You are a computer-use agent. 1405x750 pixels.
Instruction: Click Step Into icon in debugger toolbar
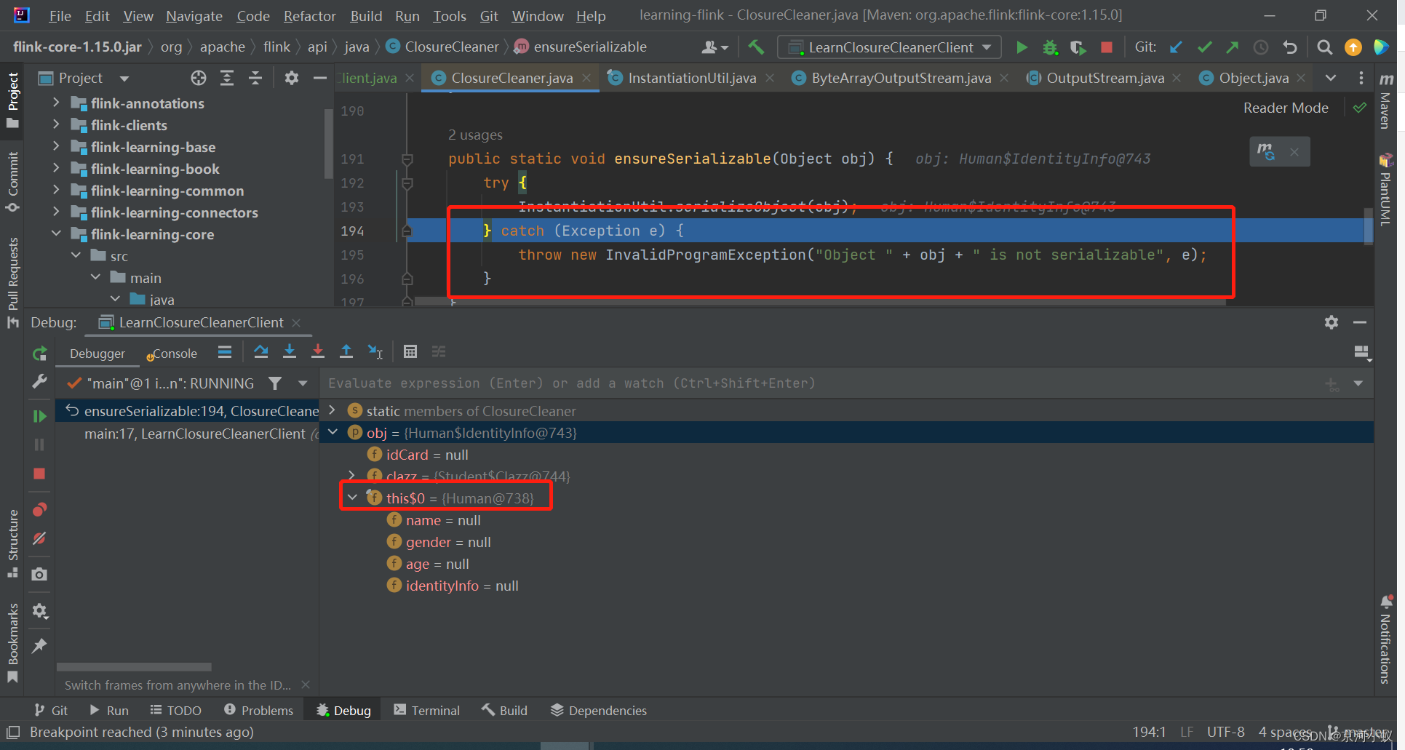[x=289, y=352]
